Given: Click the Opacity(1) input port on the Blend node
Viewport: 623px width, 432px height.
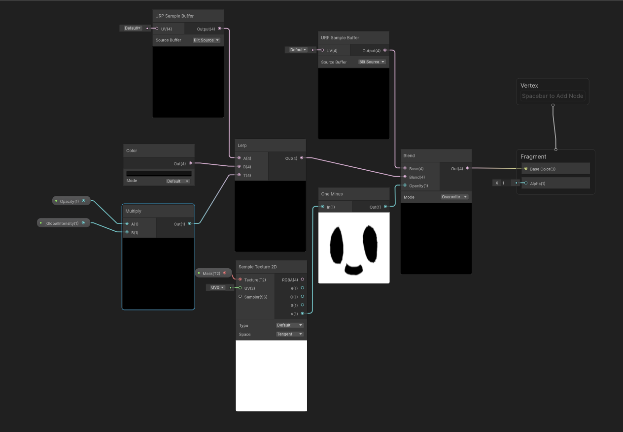Looking at the screenshot, I should tap(405, 185).
